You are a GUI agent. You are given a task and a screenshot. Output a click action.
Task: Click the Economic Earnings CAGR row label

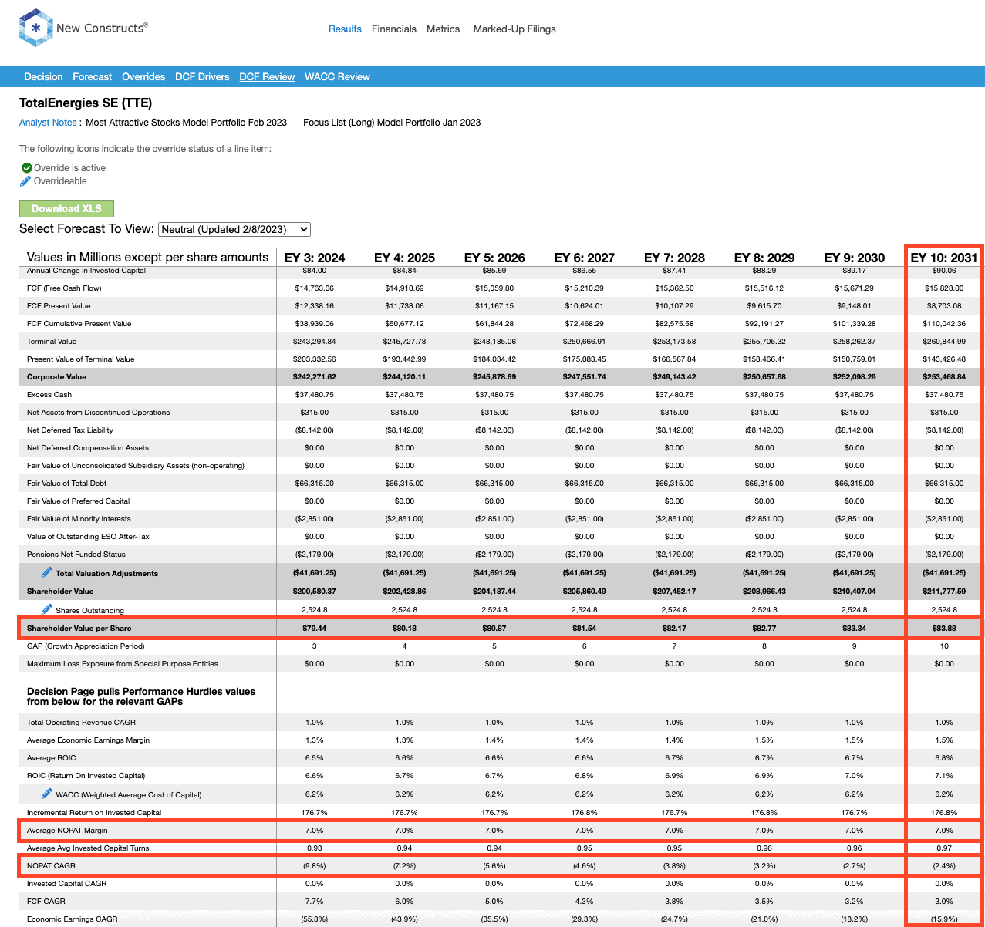pyautogui.click(x=73, y=919)
